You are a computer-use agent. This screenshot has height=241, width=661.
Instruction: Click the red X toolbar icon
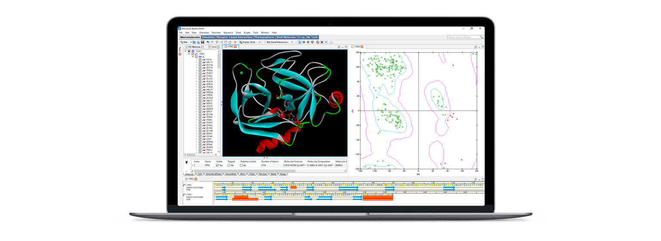[322, 42]
